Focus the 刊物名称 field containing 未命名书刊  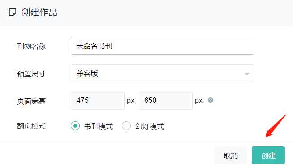[163, 46]
